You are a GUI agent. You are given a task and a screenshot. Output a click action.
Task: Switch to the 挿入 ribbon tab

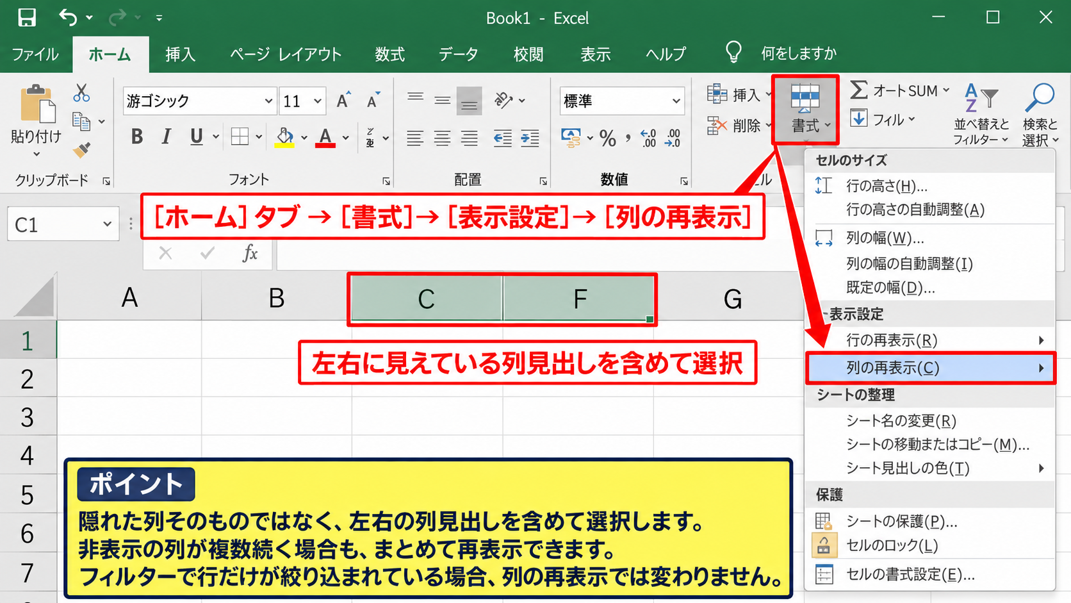180,54
